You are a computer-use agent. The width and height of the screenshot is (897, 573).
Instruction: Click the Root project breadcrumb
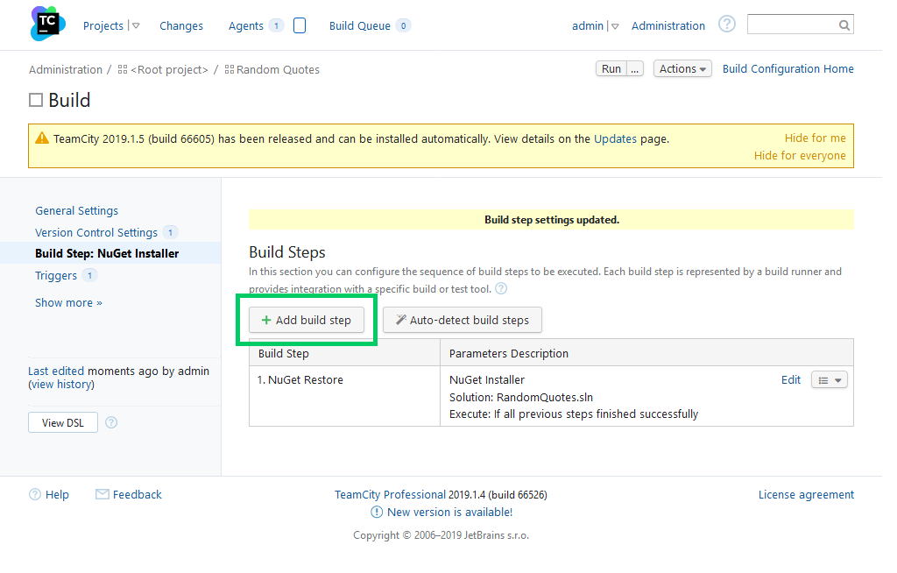[169, 70]
